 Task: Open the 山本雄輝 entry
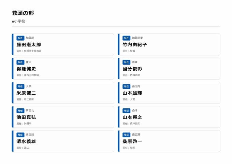point(132,93)
